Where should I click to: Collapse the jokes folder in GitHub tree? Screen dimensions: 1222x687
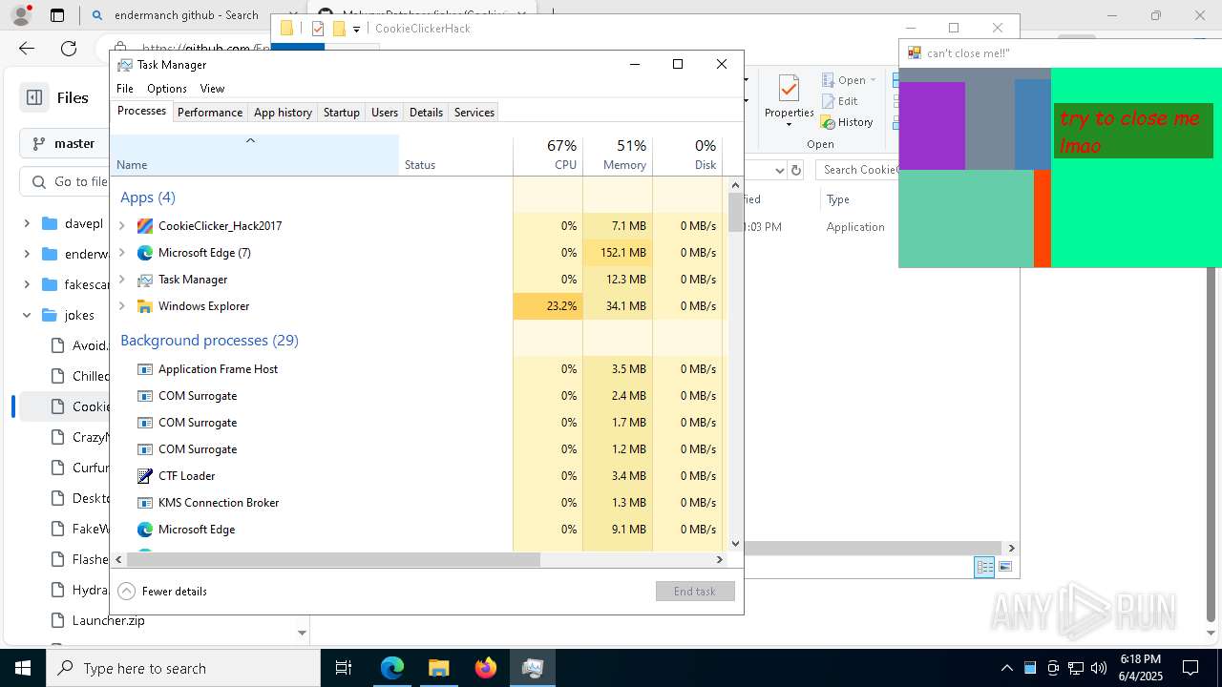tap(27, 315)
